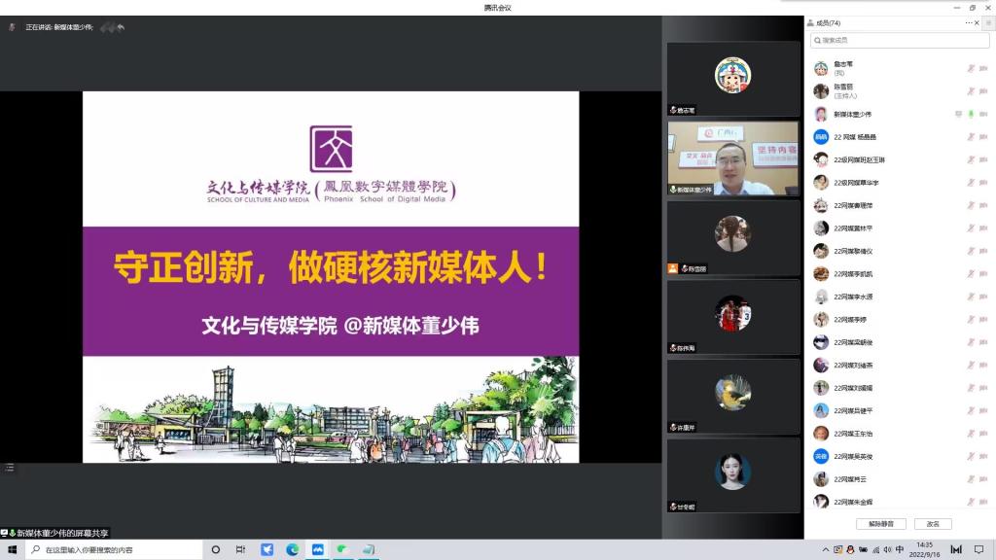Screen dimensions: 996x560
Task: Select member row 22级网媒班赵玉琳
Action: point(900,160)
